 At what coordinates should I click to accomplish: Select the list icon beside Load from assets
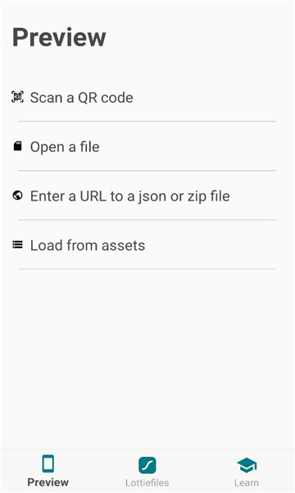(x=17, y=245)
